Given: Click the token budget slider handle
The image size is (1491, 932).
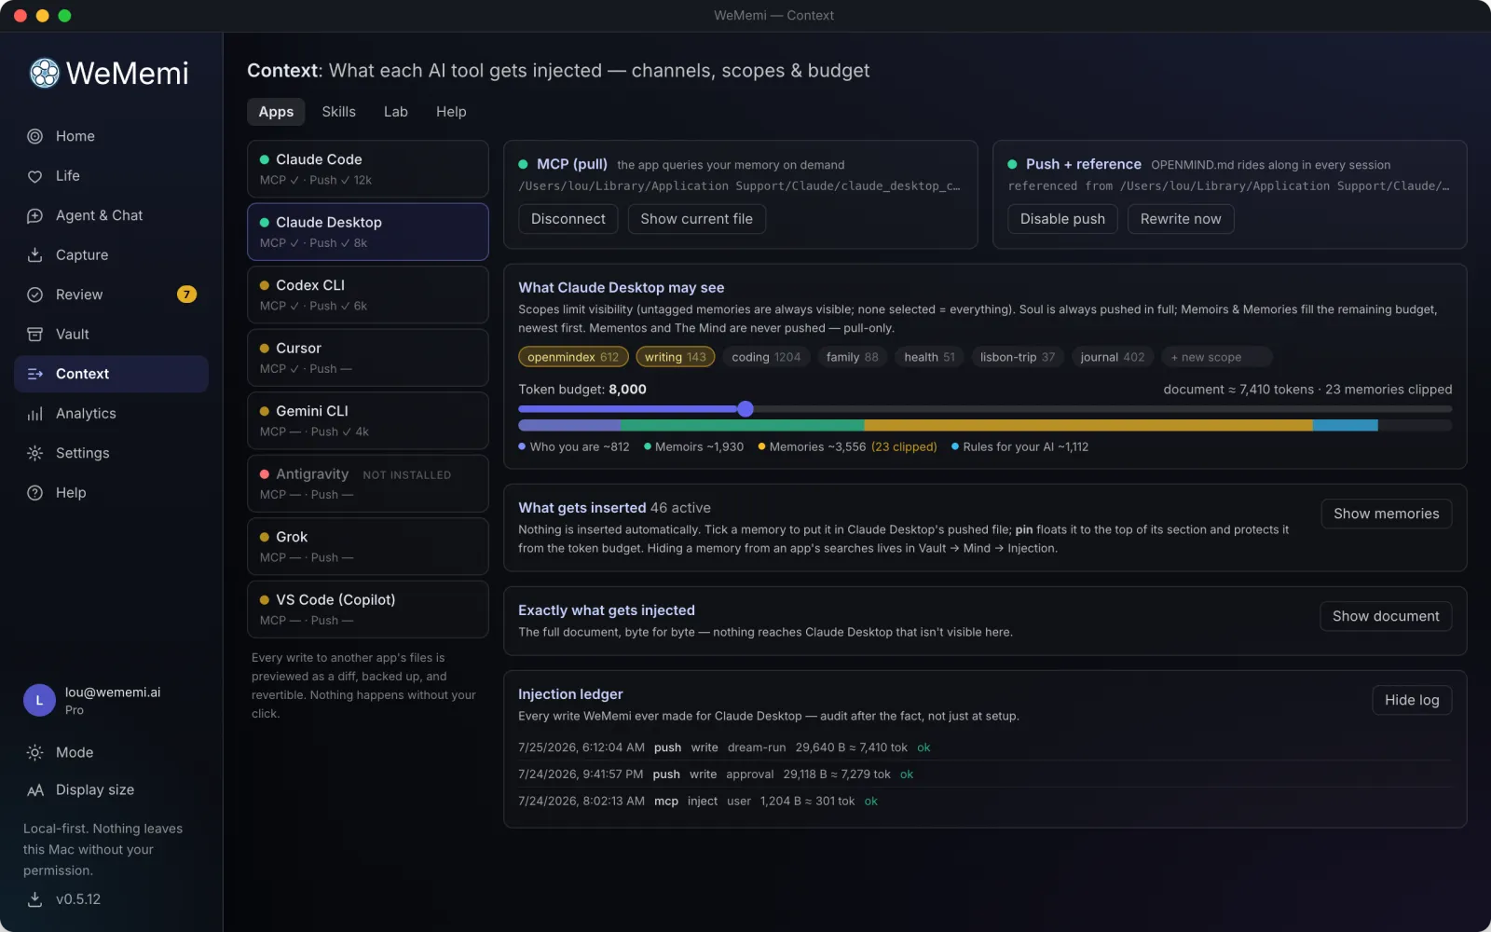Looking at the screenshot, I should point(745,408).
